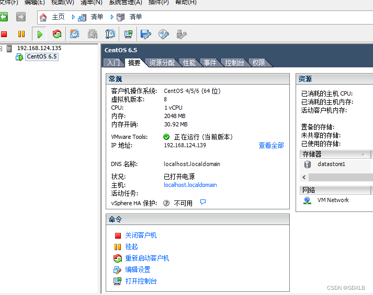Click the 主页 breadcrumb label
The image size is (373, 295).
[x=58, y=17]
